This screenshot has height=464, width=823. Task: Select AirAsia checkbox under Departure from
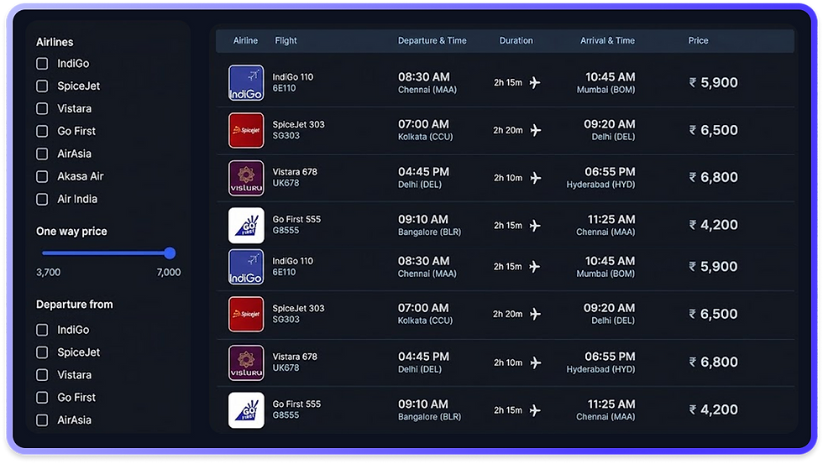tap(42, 420)
